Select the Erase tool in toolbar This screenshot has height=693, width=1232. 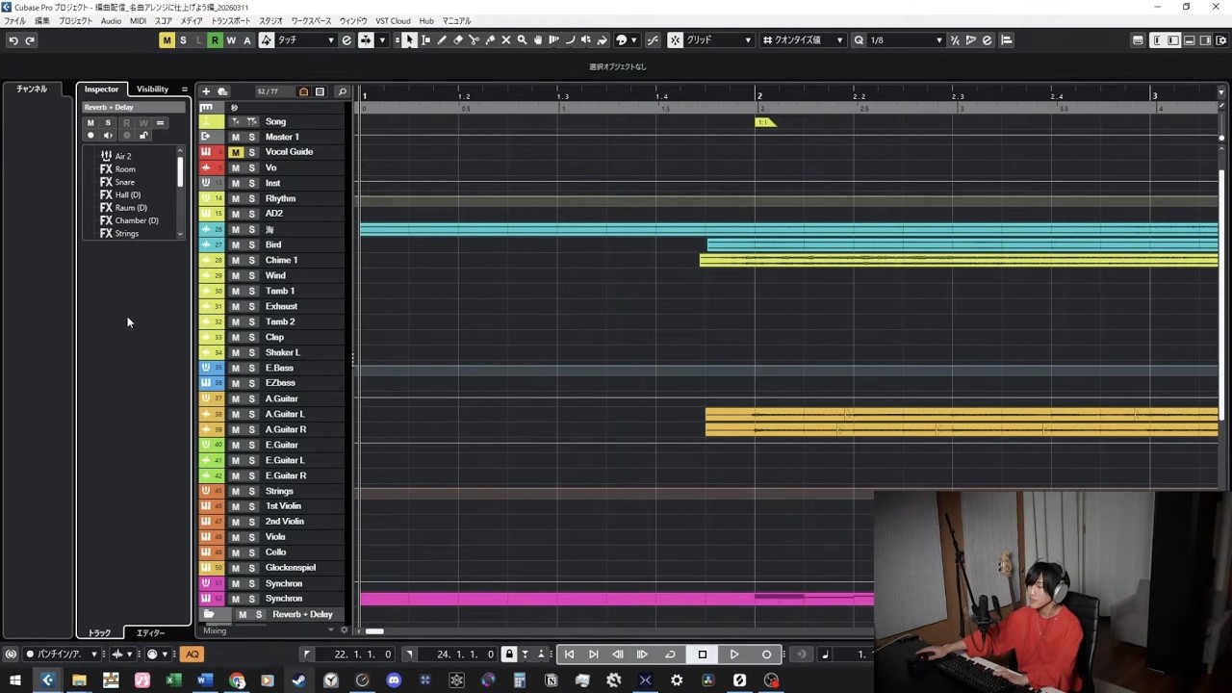458,40
